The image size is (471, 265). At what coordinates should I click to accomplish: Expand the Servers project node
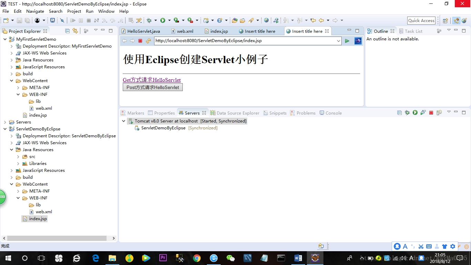(x=5, y=122)
